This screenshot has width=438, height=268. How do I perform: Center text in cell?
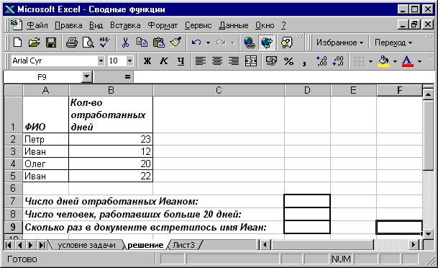click(x=217, y=61)
